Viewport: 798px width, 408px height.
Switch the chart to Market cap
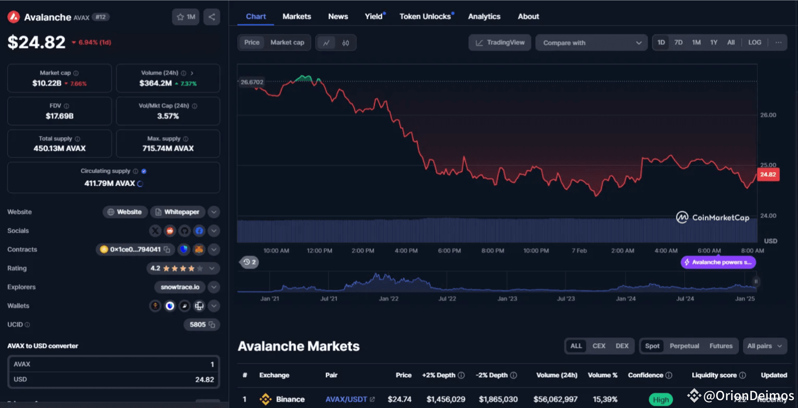point(287,42)
